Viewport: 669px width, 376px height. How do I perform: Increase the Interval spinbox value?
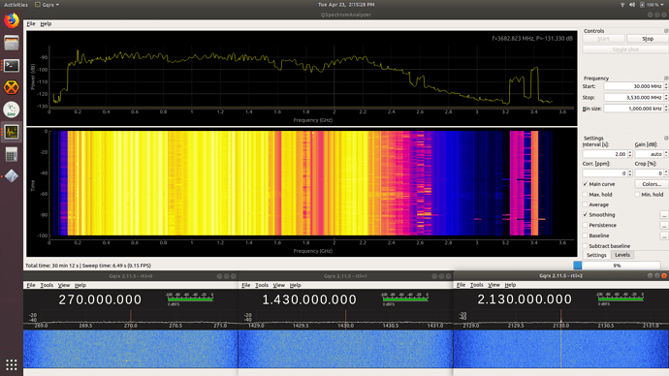630,152
